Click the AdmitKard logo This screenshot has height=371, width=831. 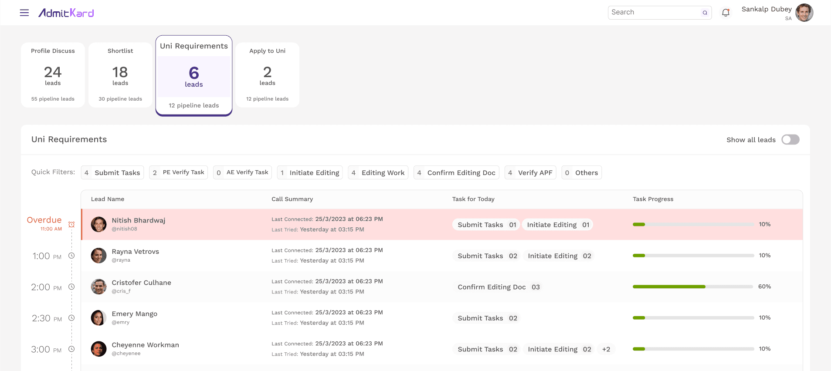point(66,13)
